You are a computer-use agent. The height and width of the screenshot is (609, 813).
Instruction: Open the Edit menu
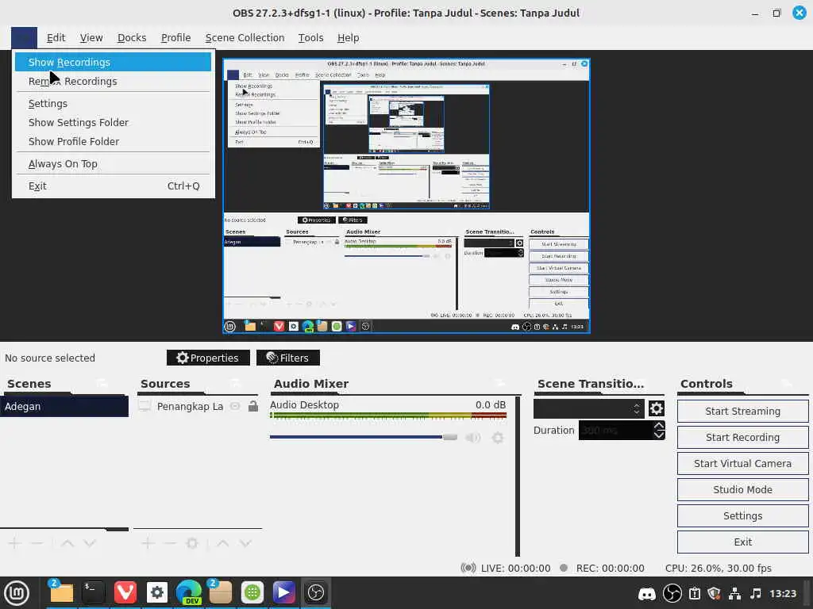(56, 38)
